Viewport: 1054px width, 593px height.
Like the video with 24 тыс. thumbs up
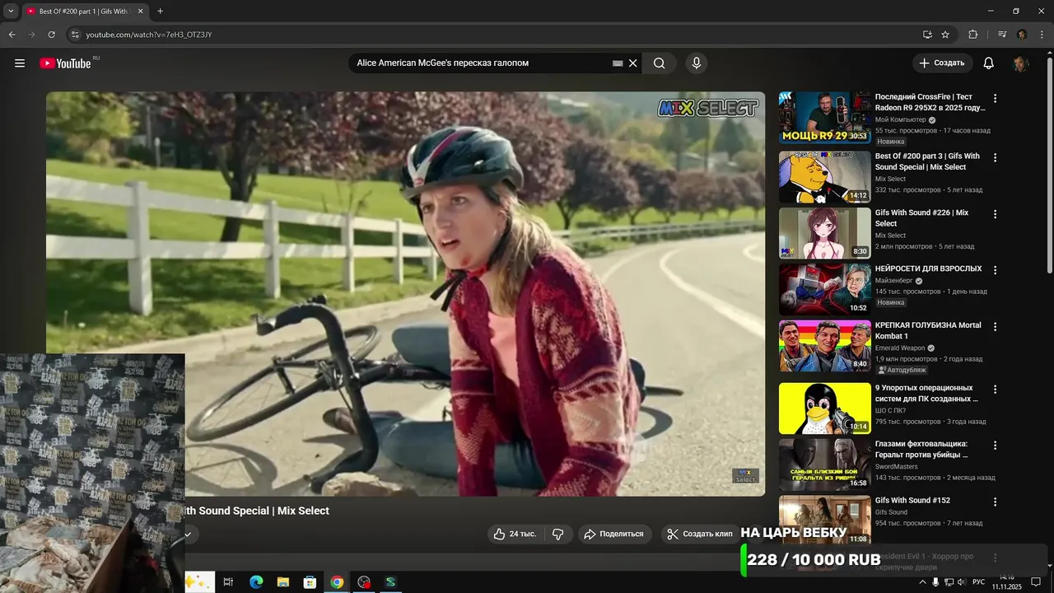pos(515,534)
